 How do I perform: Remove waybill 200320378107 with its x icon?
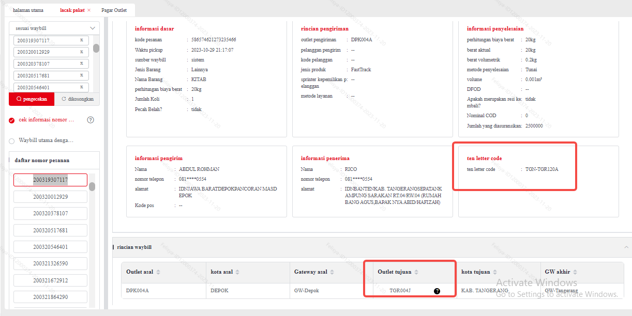[x=81, y=64]
